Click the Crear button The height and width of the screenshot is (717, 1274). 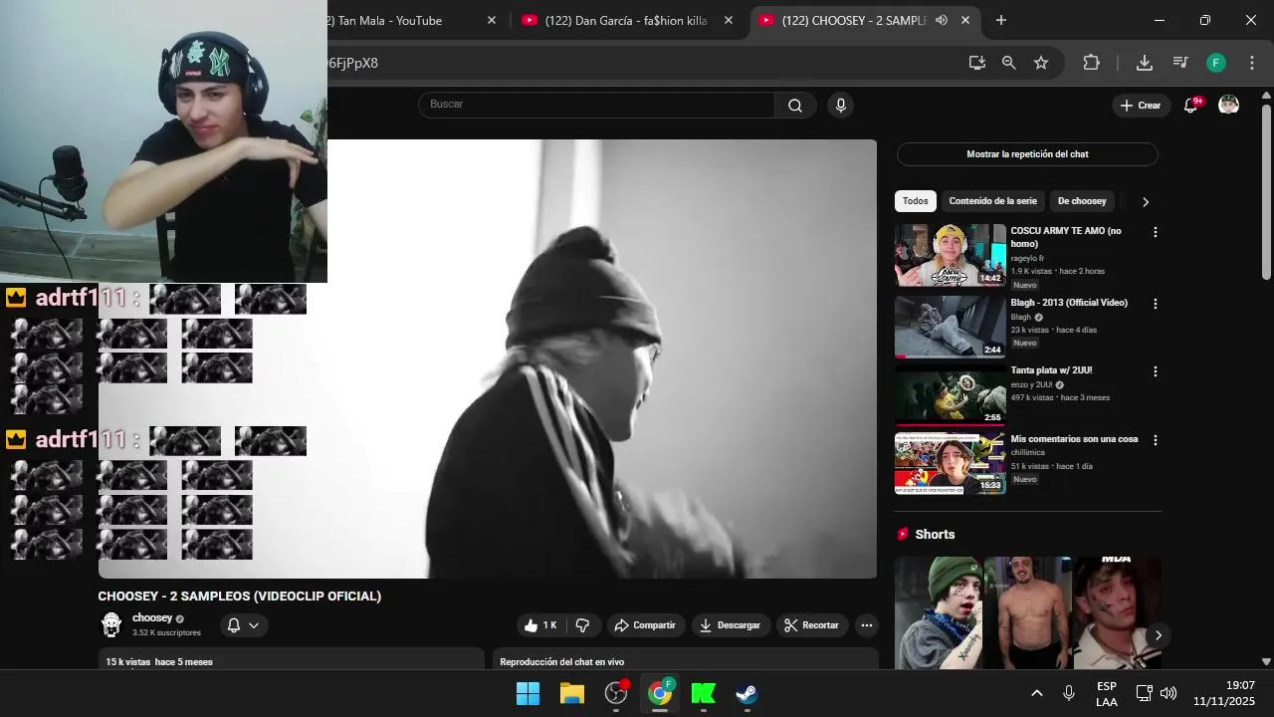pyautogui.click(x=1141, y=106)
